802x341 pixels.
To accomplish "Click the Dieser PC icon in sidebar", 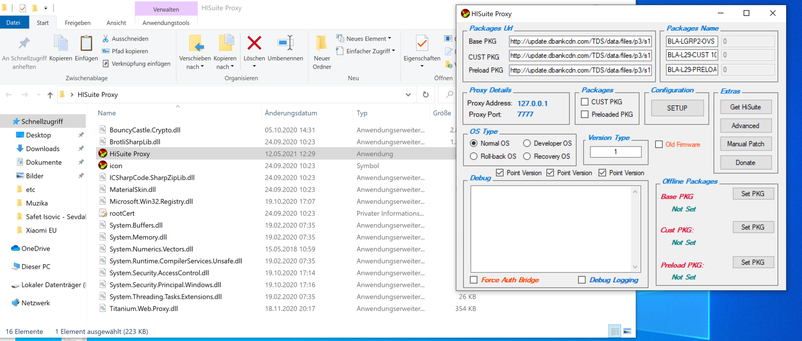I will click(x=16, y=266).
